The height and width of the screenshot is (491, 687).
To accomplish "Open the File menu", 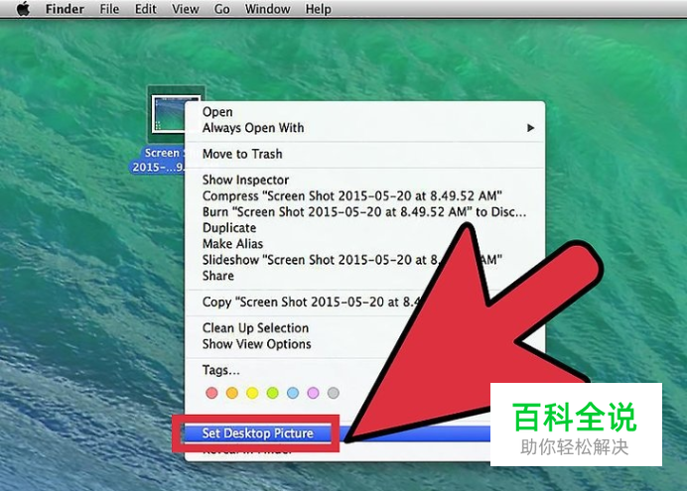I will coord(109,9).
